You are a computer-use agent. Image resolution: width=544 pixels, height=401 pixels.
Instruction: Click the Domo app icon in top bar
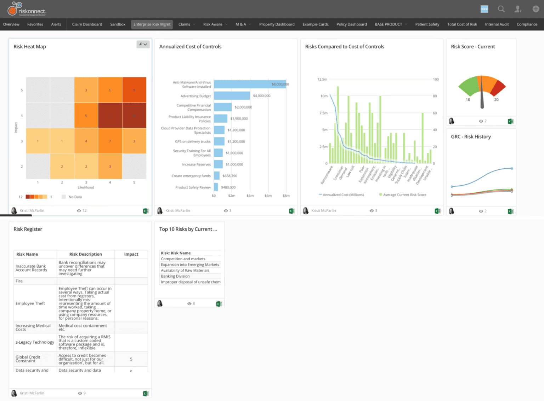(484, 9)
